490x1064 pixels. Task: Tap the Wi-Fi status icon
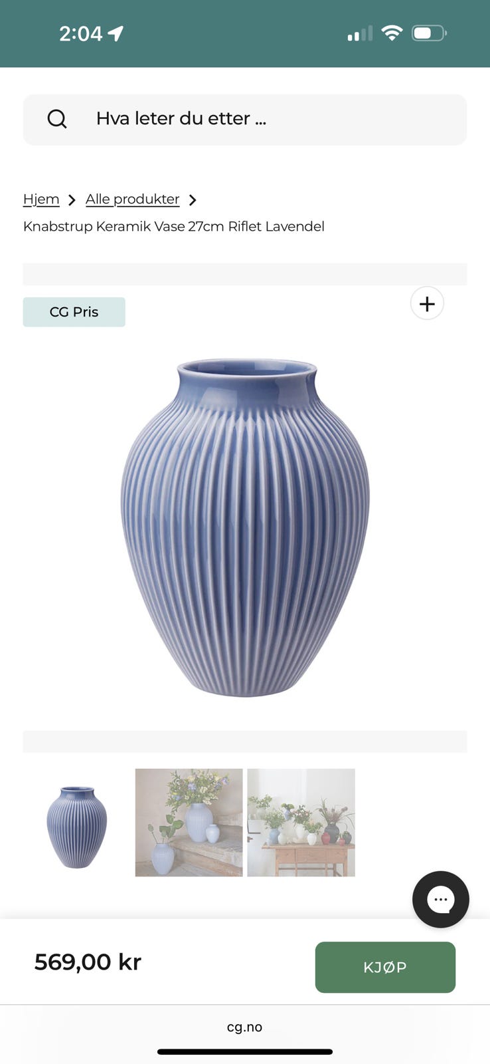[x=392, y=33]
